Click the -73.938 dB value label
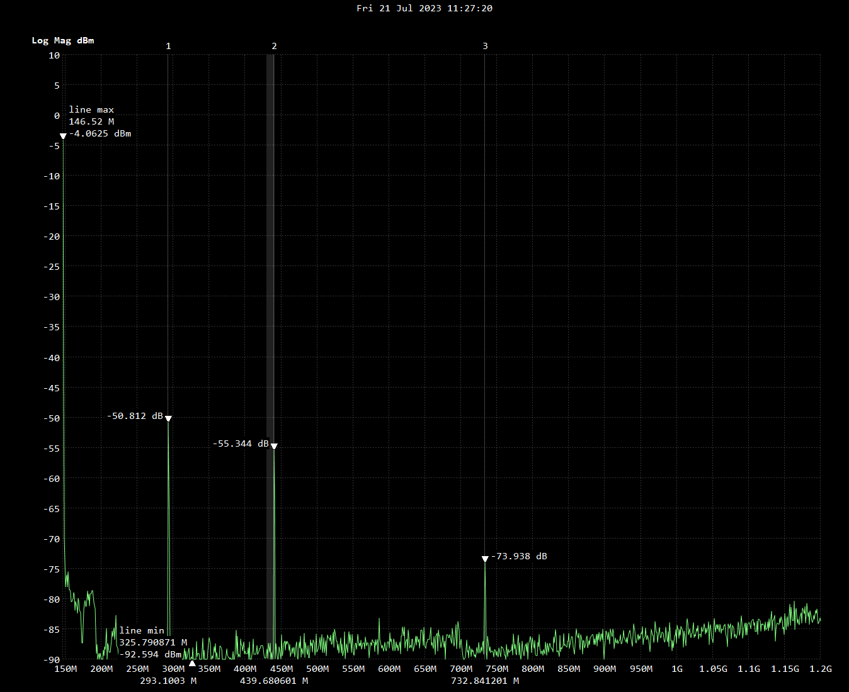The height and width of the screenshot is (692, 849). [x=520, y=556]
